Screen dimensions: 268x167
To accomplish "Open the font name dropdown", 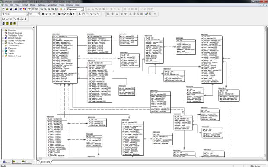I will coord(15,14).
